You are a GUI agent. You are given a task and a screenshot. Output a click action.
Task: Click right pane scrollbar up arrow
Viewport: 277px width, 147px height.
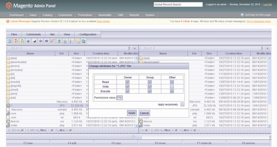tap(269, 58)
